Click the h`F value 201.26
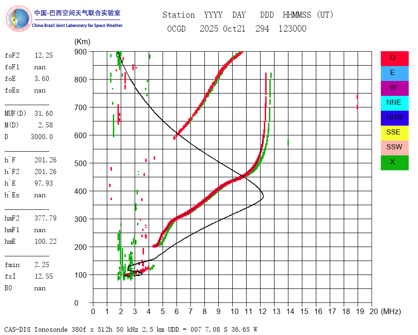This screenshot has width=418, height=335. pyautogui.click(x=46, y=160)
